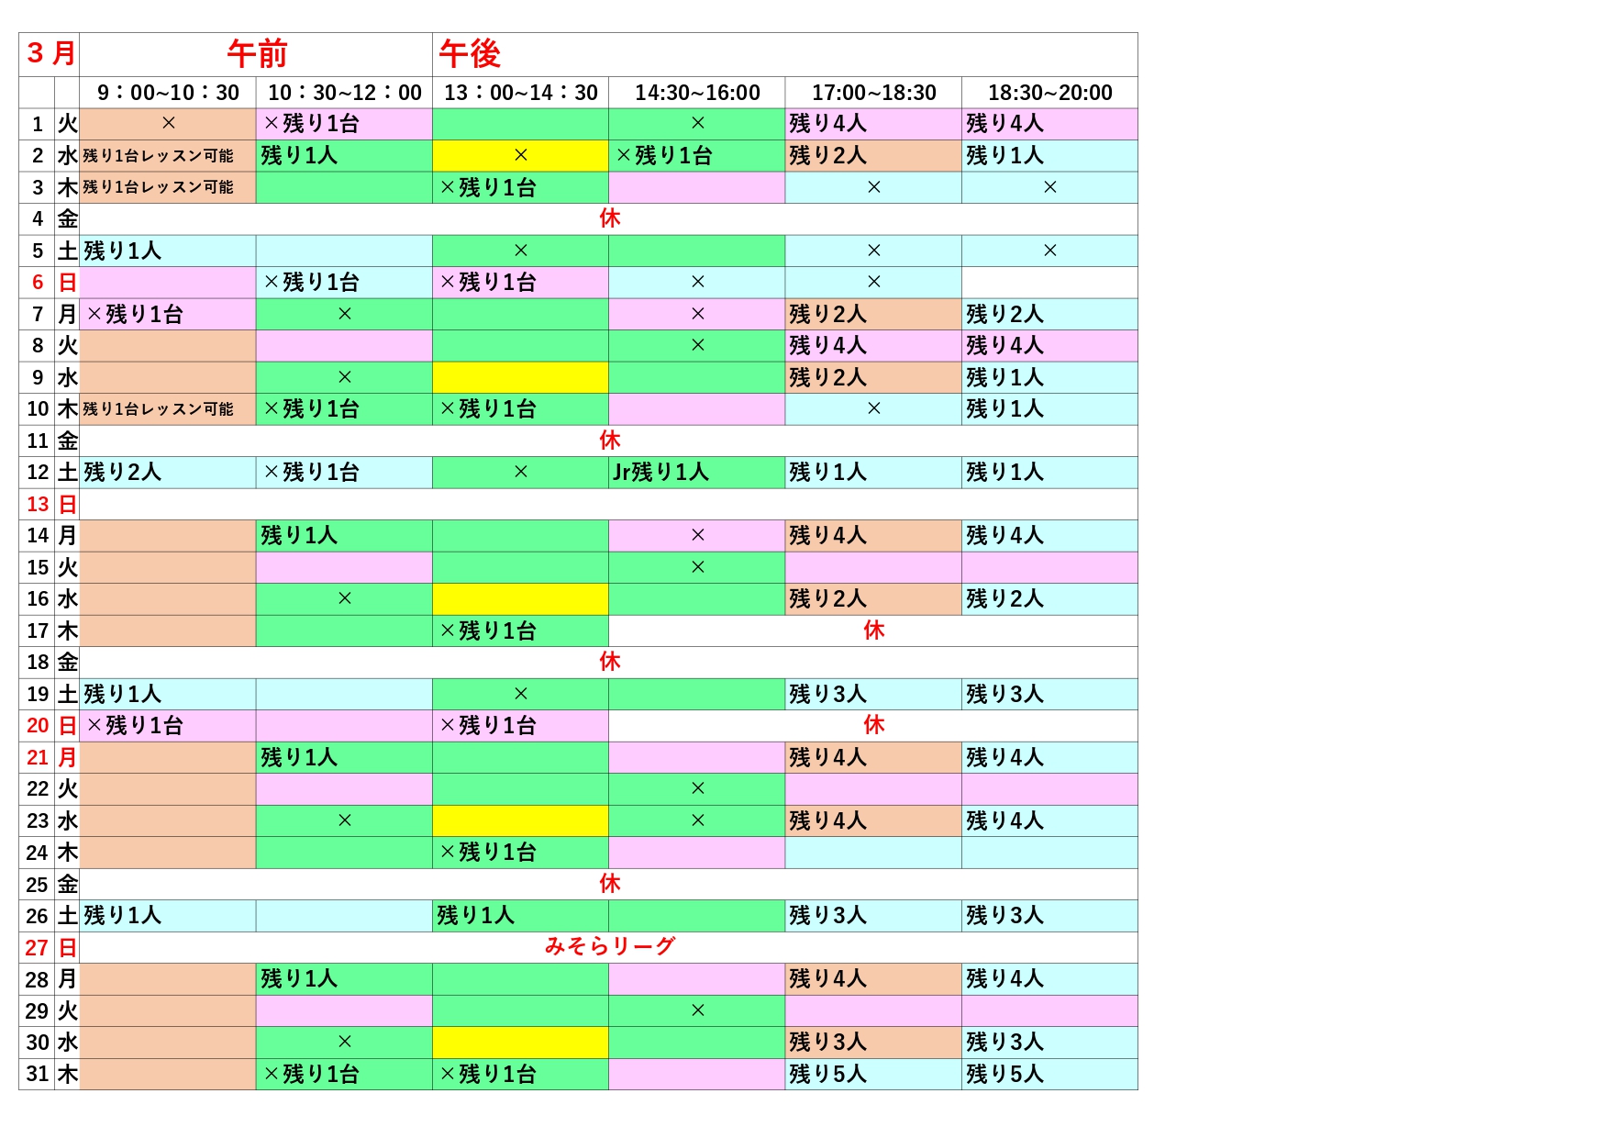Click 残り1人 at 9:00 on the 19th
The image size is (1609, 1138).
(x=122, y=694)
